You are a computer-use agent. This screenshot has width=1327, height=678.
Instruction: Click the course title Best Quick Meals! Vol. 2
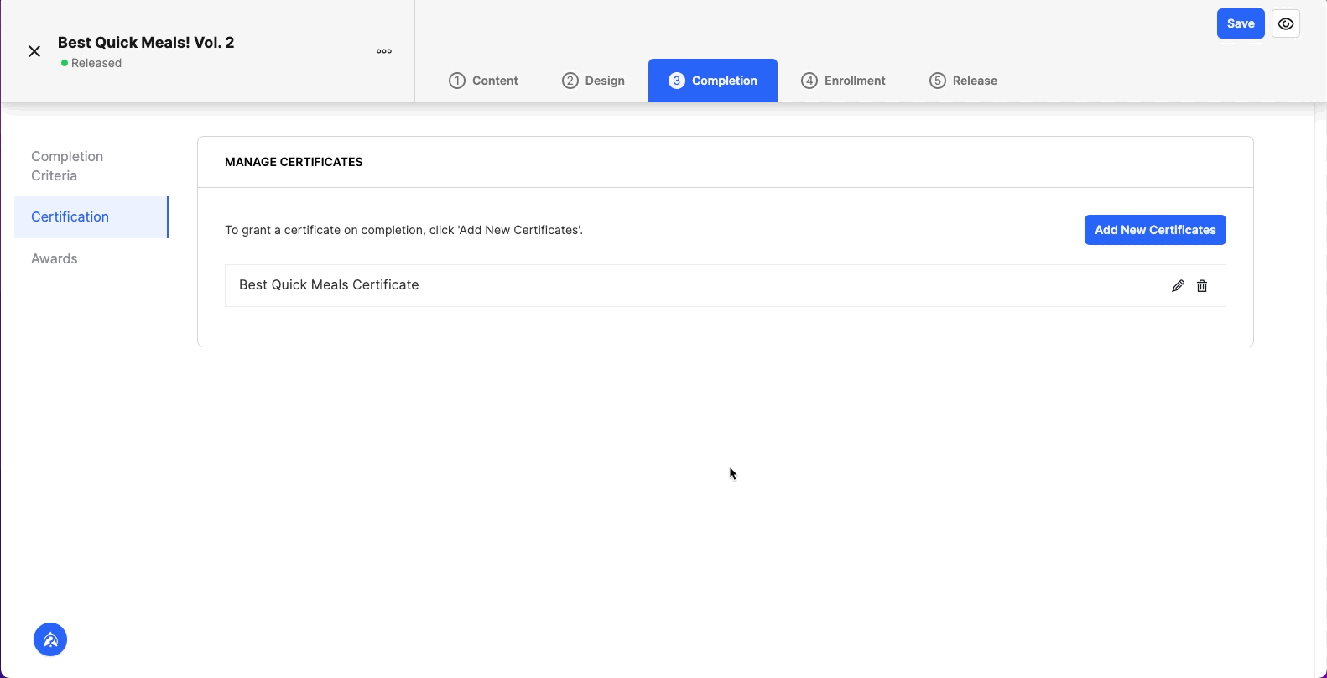(146, 43)
